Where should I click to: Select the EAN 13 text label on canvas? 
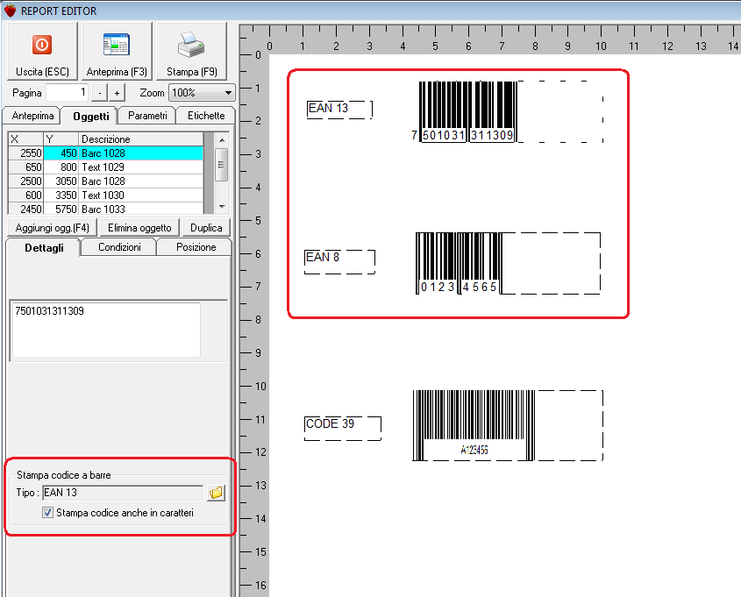coord(339,110)
